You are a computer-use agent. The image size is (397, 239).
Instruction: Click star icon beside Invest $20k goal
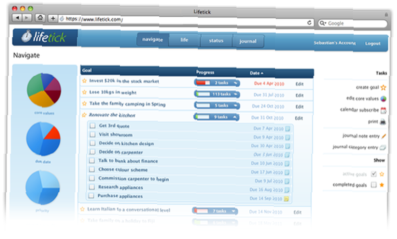click(x=84, y=81)
